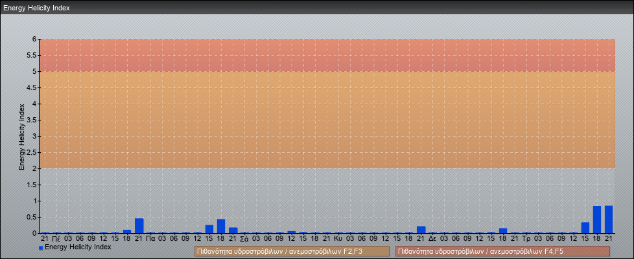The image size is (634, 259).
Task: Click the Τρ day label on x-axis
Action: pyautogui.click(x=526, y=239)
